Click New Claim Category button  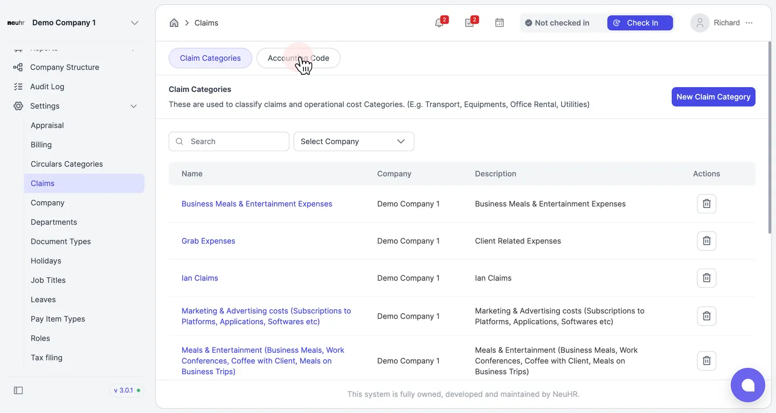click(x=713, y=97)
